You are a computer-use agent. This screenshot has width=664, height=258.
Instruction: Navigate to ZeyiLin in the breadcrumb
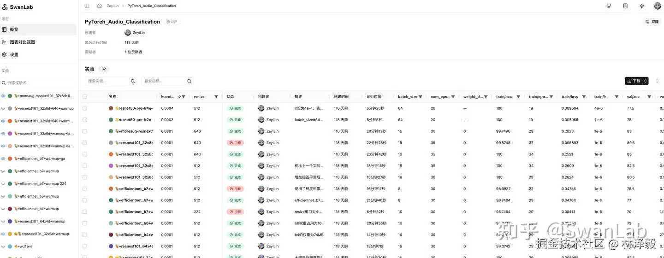point(113,6)
